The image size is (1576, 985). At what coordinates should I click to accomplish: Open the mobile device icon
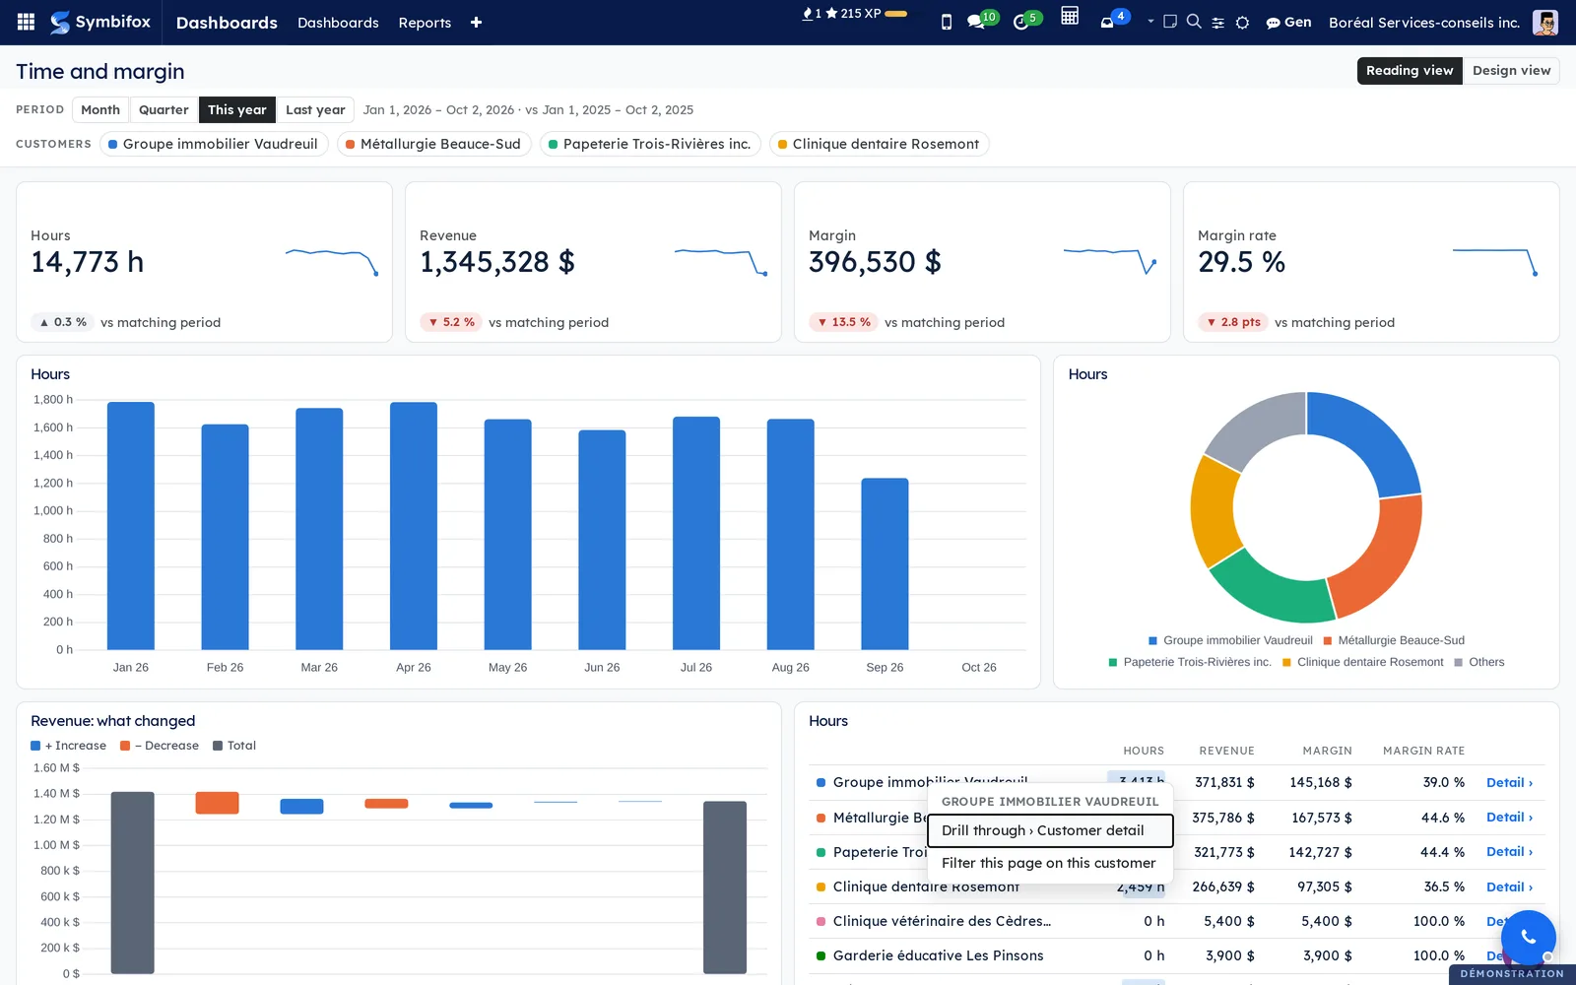[x=947, y=22]
